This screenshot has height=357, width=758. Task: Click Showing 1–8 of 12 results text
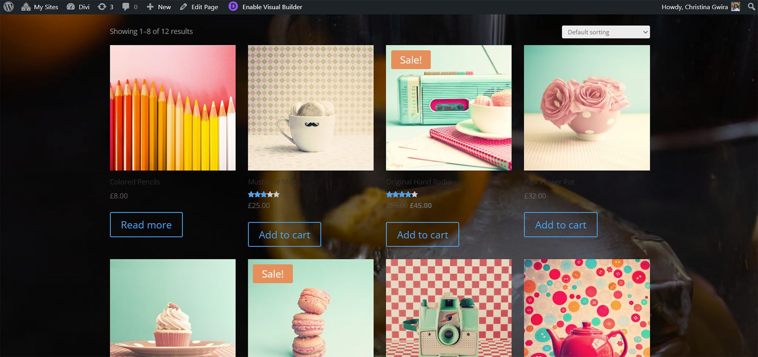[x=151, y=31]
